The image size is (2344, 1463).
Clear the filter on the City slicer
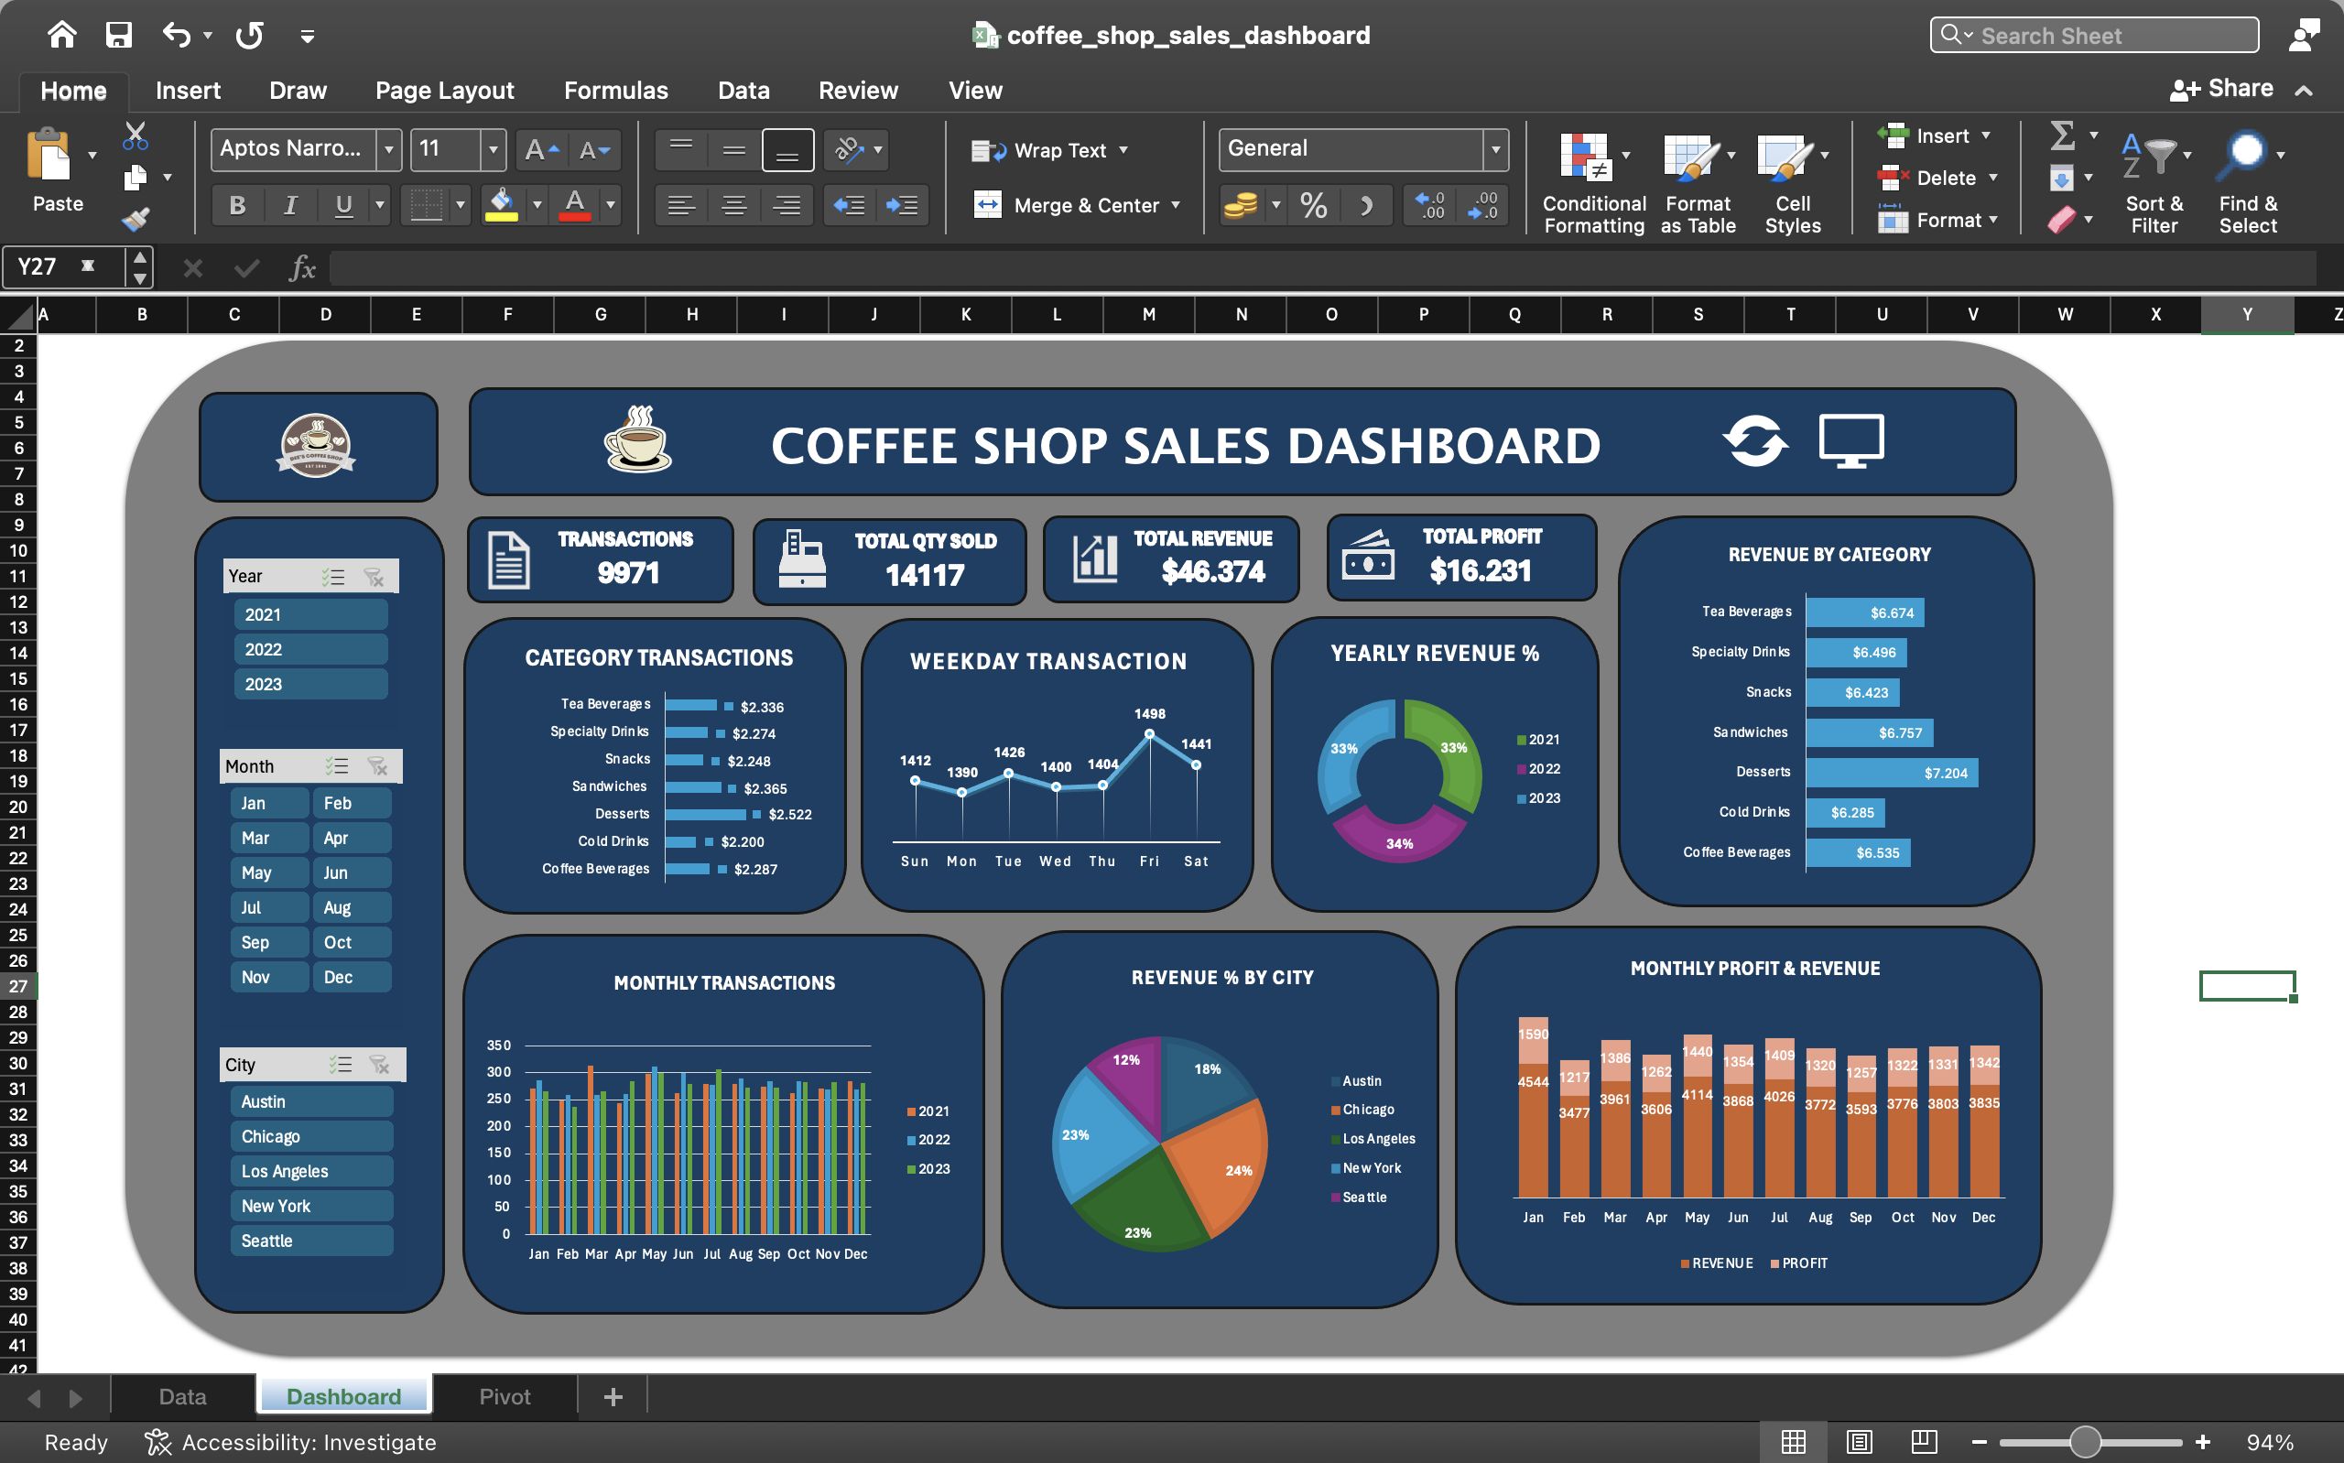(x=379, y=1065)
